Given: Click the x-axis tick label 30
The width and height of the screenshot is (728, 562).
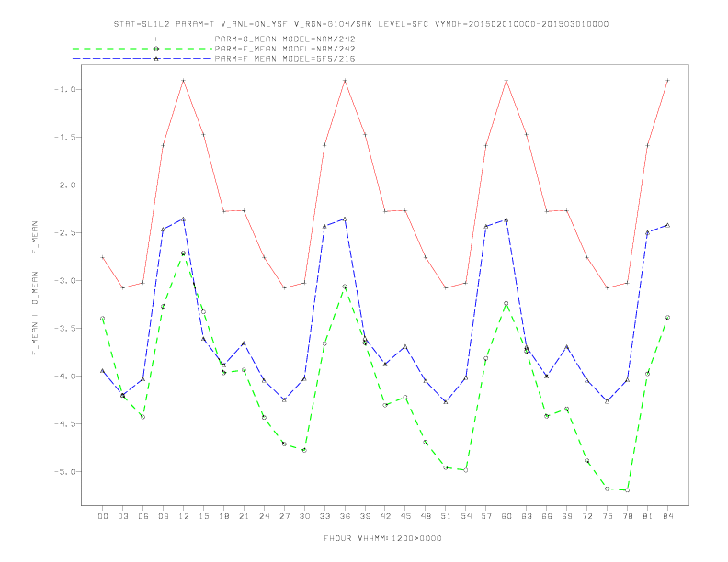Looking at the screenshot, I should [304, 516].
